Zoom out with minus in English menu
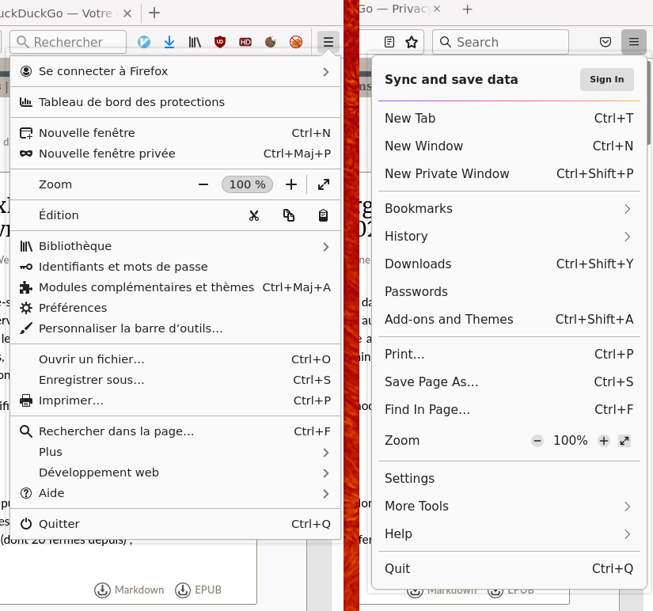This screenshot has width=653, height=611. pos(537,441)
